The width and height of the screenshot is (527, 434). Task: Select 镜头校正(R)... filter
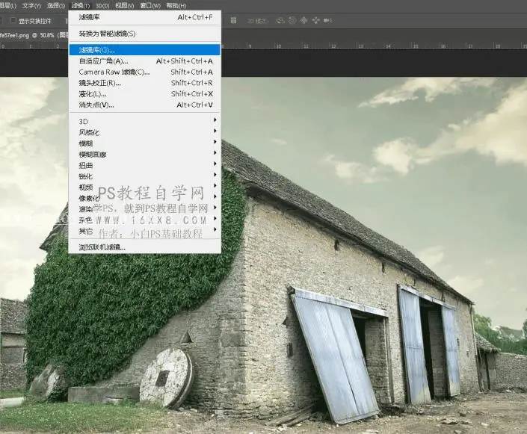coord(145,83)
